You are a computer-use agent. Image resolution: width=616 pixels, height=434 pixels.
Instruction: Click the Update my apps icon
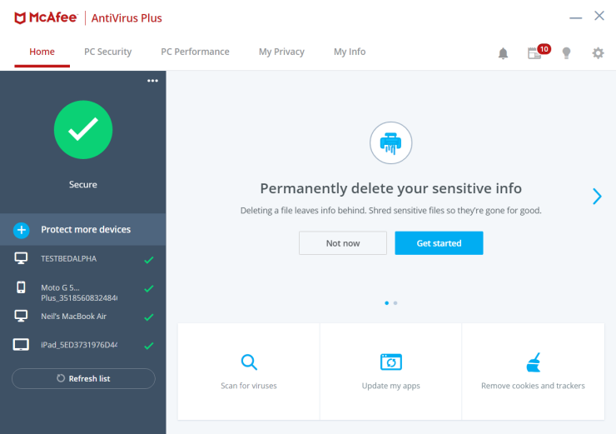(390, 362)
